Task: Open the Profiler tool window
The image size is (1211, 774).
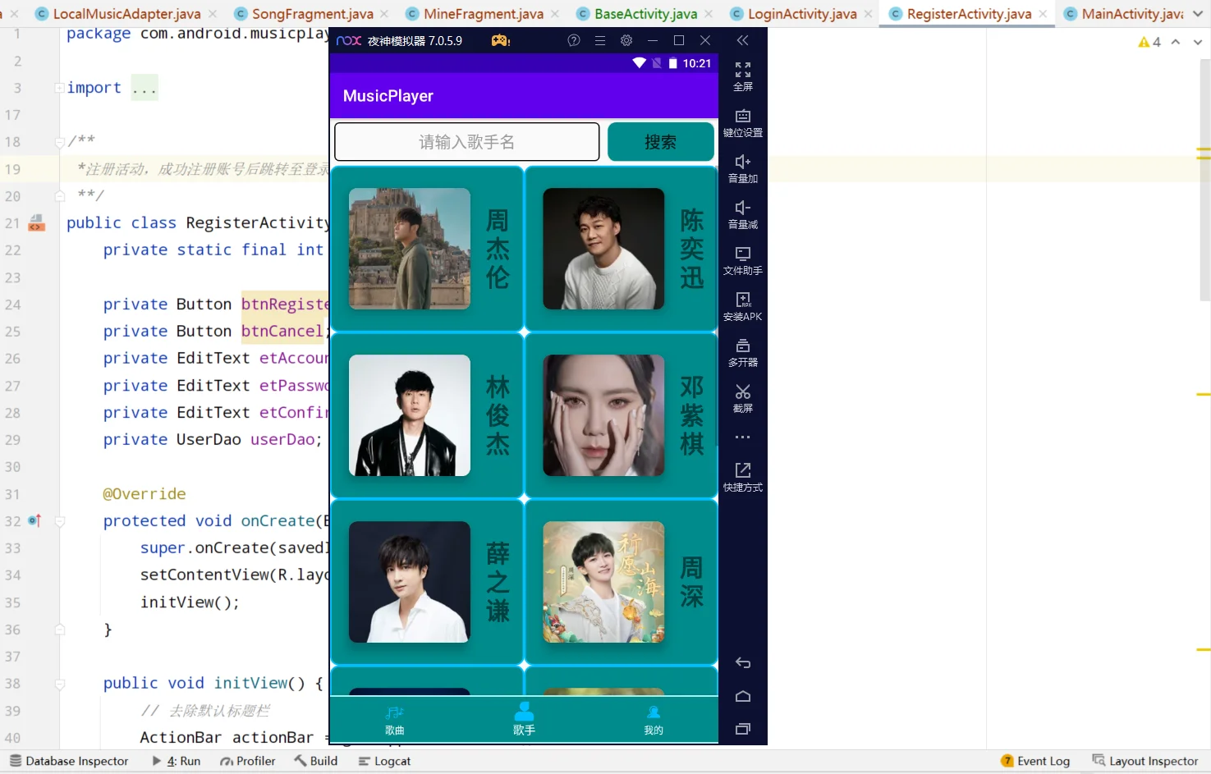Action: coord(248,761)
